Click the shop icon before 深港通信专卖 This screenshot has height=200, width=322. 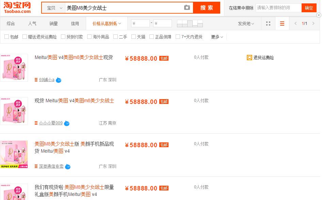pos(36,167)
